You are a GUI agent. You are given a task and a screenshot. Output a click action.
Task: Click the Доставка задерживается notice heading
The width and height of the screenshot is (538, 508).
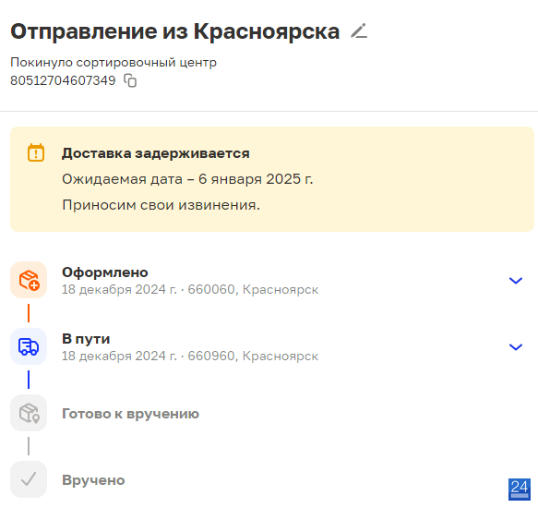(x=156, y=153)
